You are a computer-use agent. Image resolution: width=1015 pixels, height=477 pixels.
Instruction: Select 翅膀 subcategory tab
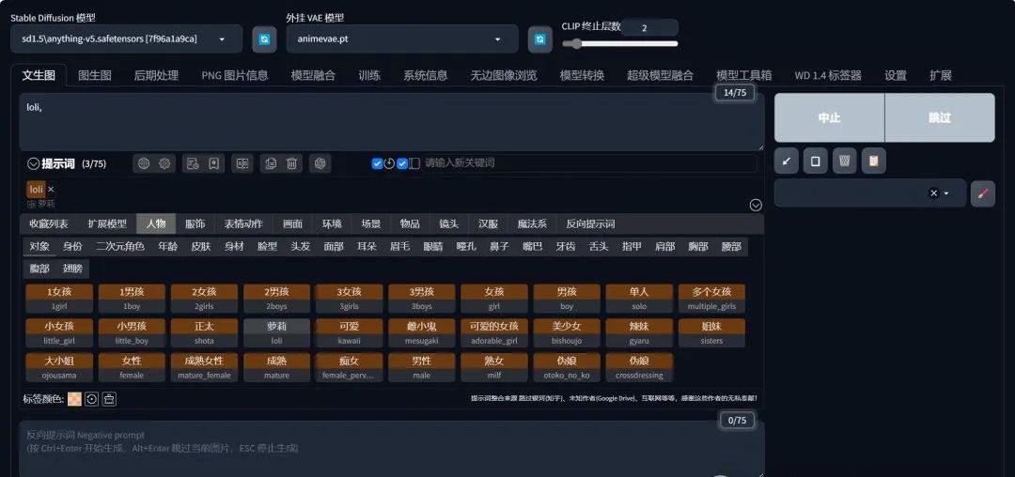click(x=72, y=268)
